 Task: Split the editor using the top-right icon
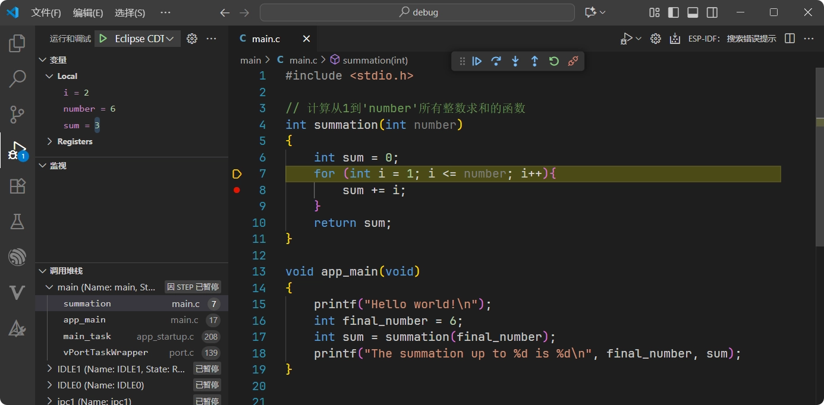pos(790,38)
